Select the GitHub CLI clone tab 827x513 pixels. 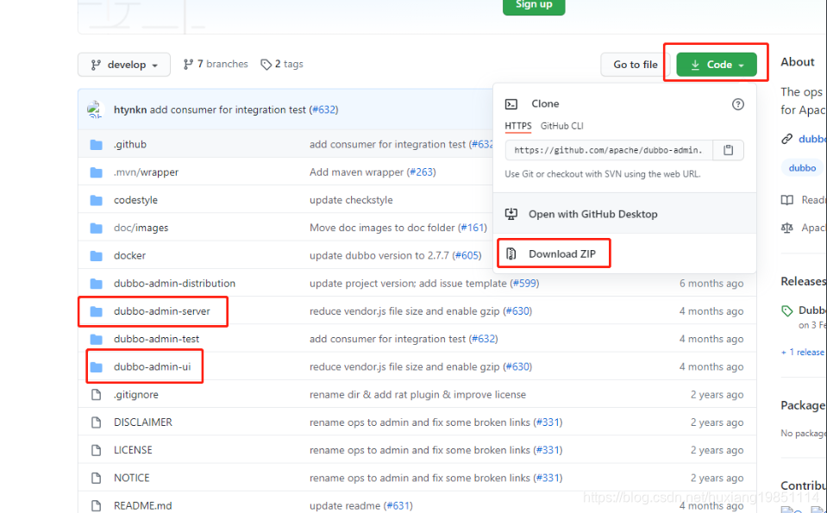561,126
